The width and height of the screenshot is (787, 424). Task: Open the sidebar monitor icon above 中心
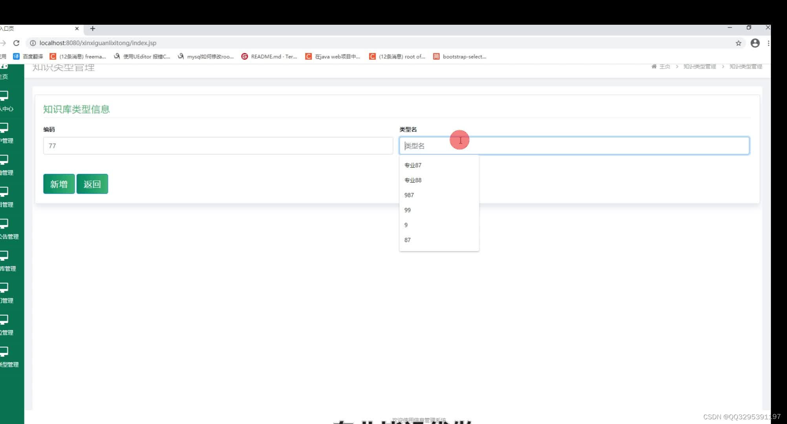[x=4, y=95]
